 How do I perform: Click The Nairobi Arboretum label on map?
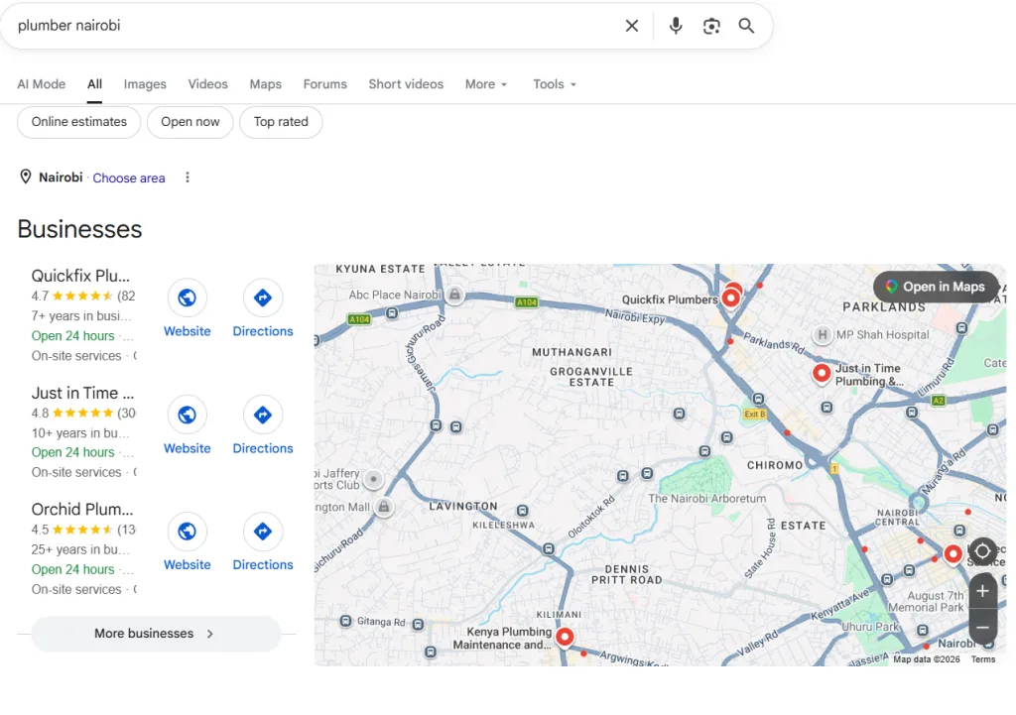point(706,499)
